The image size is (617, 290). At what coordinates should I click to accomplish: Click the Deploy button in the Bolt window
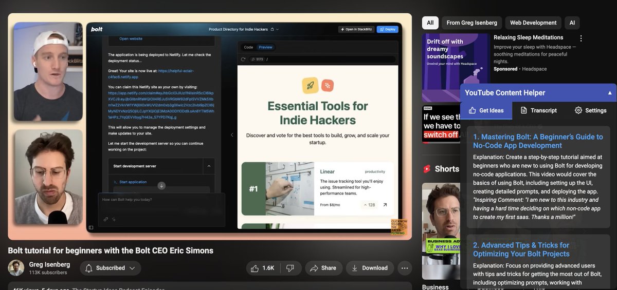pos(387,29)
